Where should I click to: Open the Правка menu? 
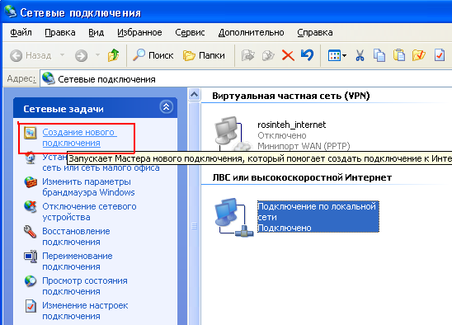60,32
